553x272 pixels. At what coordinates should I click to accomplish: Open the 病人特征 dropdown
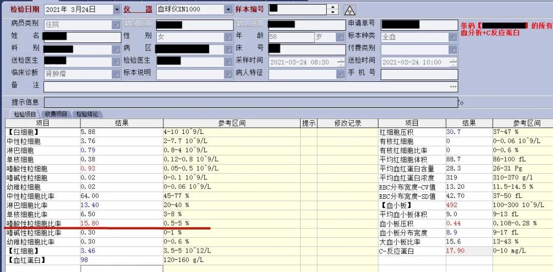(341, 74)
